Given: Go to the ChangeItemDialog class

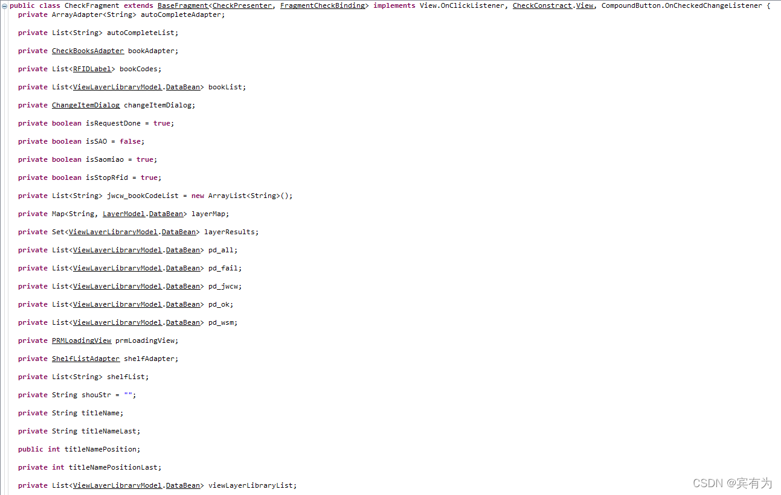Looking at the screenshot, I should click(86, 105).
